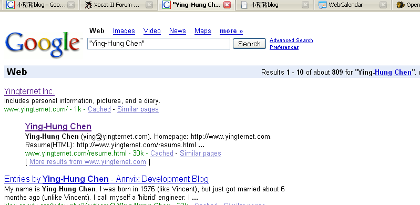
Task: Open Similar pages for www.yingternet.com/
Action: (x=138, y=109)
